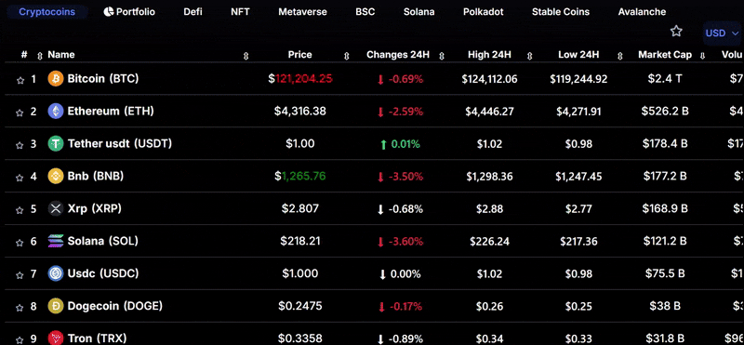Star Tether usdt as favorite
This screenshot has width=744, height=345.
(20, 145)
